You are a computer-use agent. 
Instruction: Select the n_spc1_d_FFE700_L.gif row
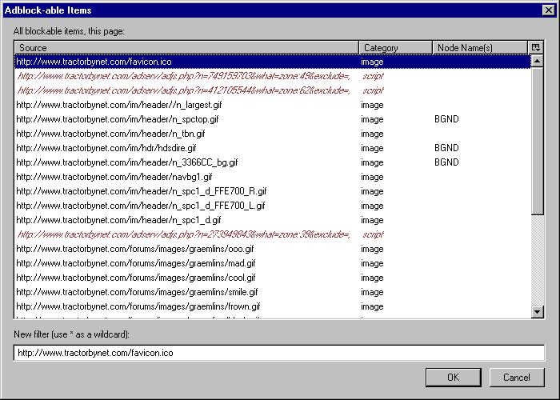tap(273, 206)
